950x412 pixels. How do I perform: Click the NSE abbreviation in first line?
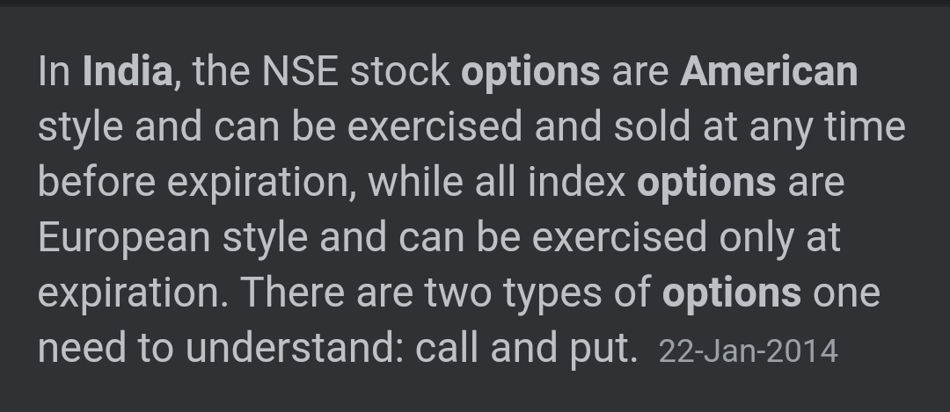pos(300,71)
